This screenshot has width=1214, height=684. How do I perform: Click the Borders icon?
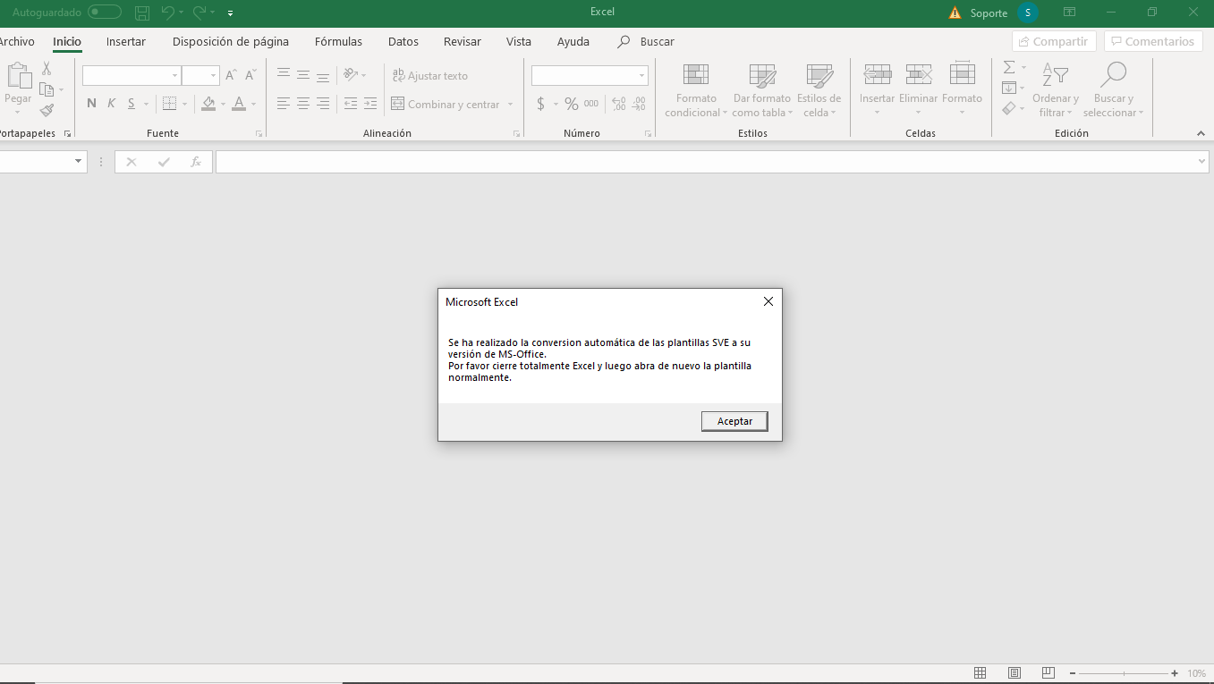point(170,104)
